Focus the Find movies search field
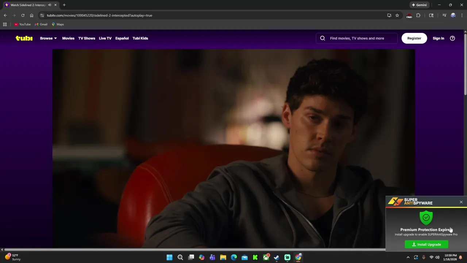The image size is (467, 263). coord(357,38)
